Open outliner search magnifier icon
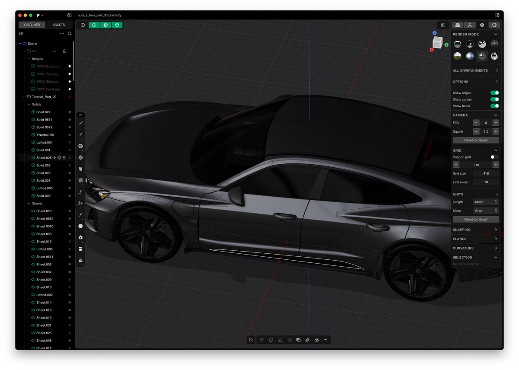The width and height of the screenshot is (519, 370). tap(70, 33)
